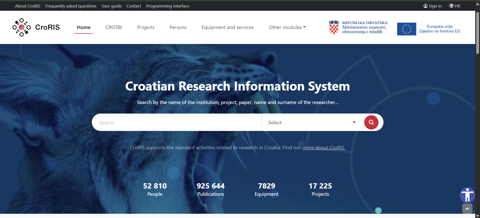480x218 pixels.
Task: Open the Select category dropdown
Action: [x=310, y=122]
